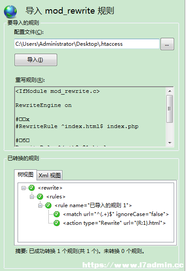Click the globe icon beside the title

pyautogui.click(x=11, y=11)
